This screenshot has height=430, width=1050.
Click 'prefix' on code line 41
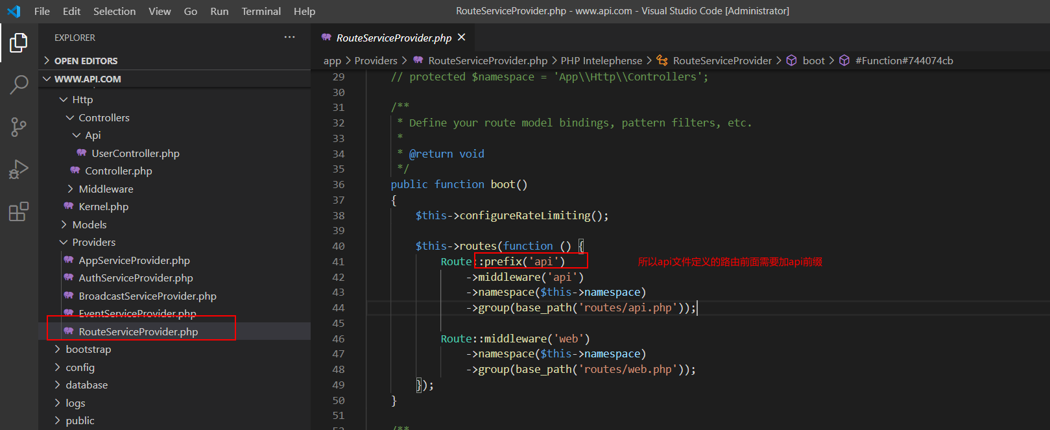coord(503,261)
